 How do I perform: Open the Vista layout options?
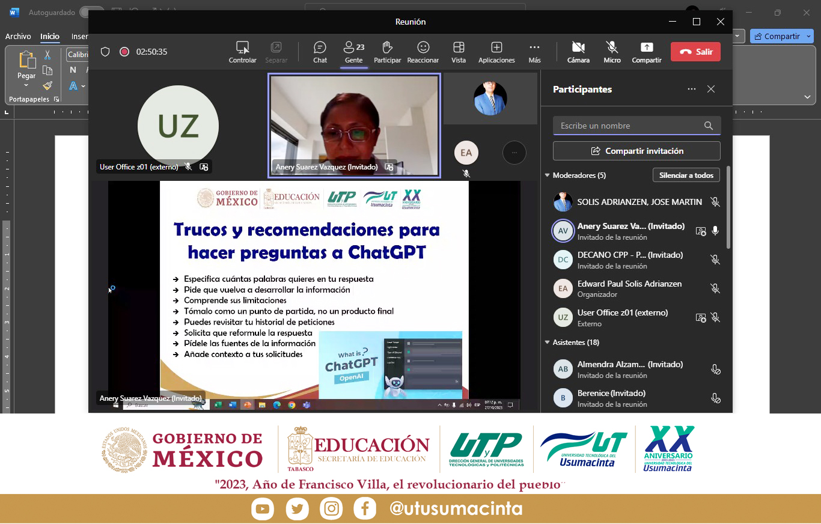point(459,52)
